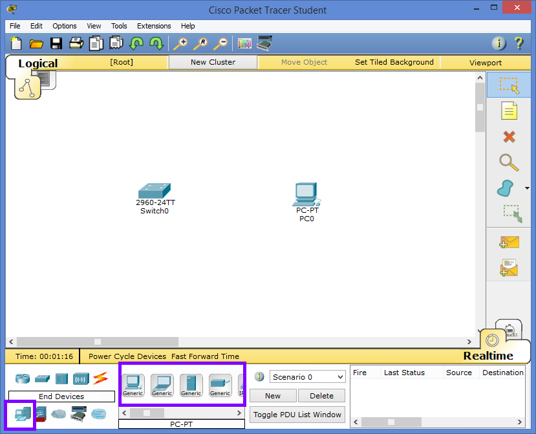This screenshot has width=536, height=434.
Task: Create a New scenario
Action: 273,396
